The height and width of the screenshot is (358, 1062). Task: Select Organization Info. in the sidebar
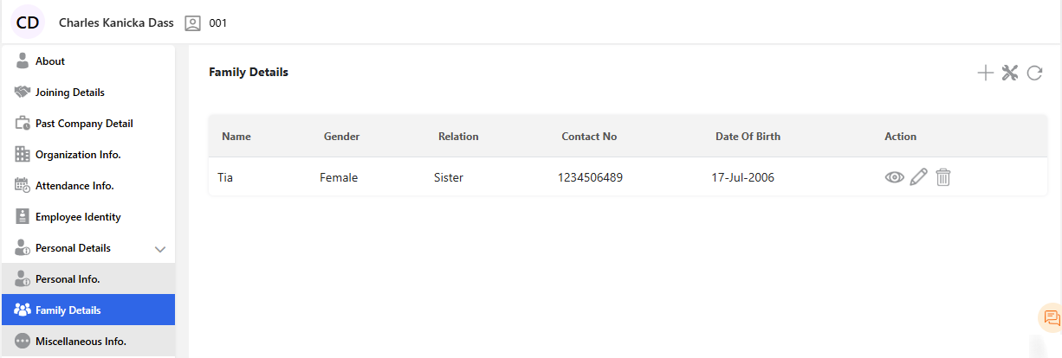click(77, 155)
